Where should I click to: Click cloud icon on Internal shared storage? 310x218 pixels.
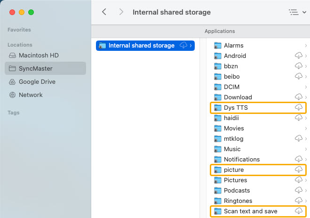[183, 45]
